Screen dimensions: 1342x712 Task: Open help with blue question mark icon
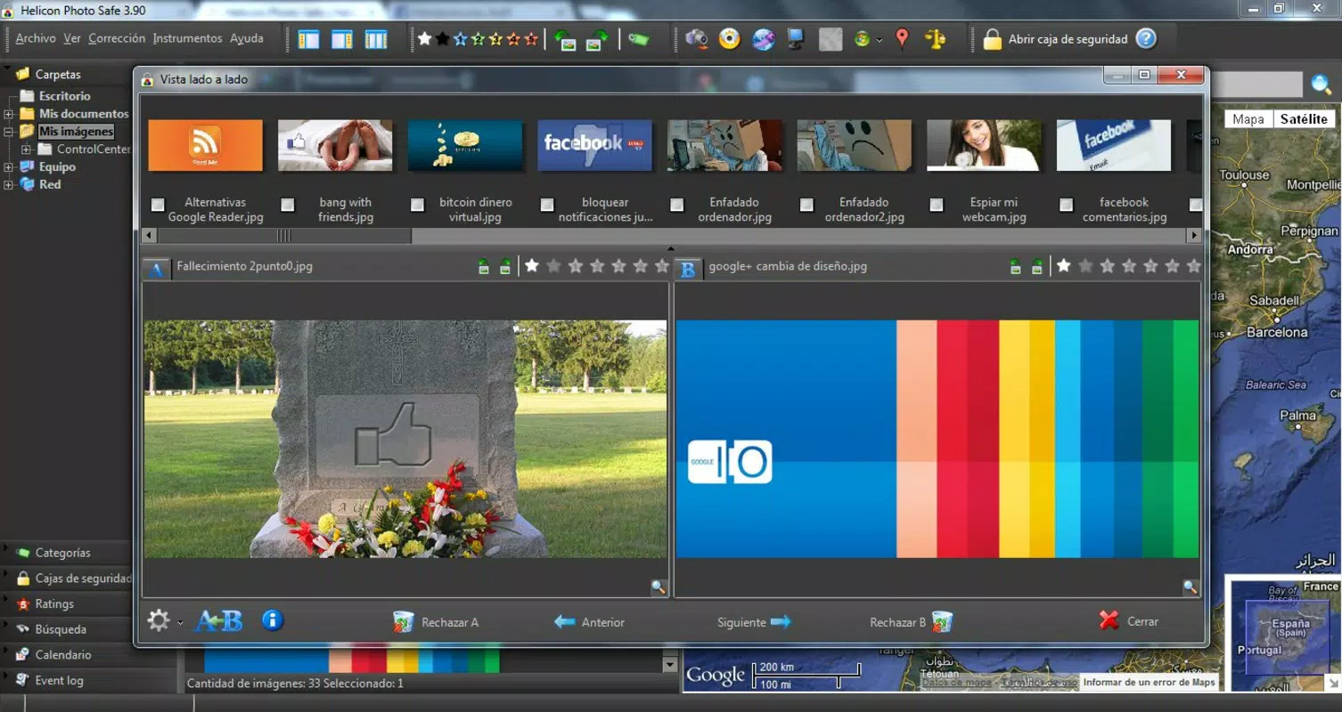[1146, 39]
